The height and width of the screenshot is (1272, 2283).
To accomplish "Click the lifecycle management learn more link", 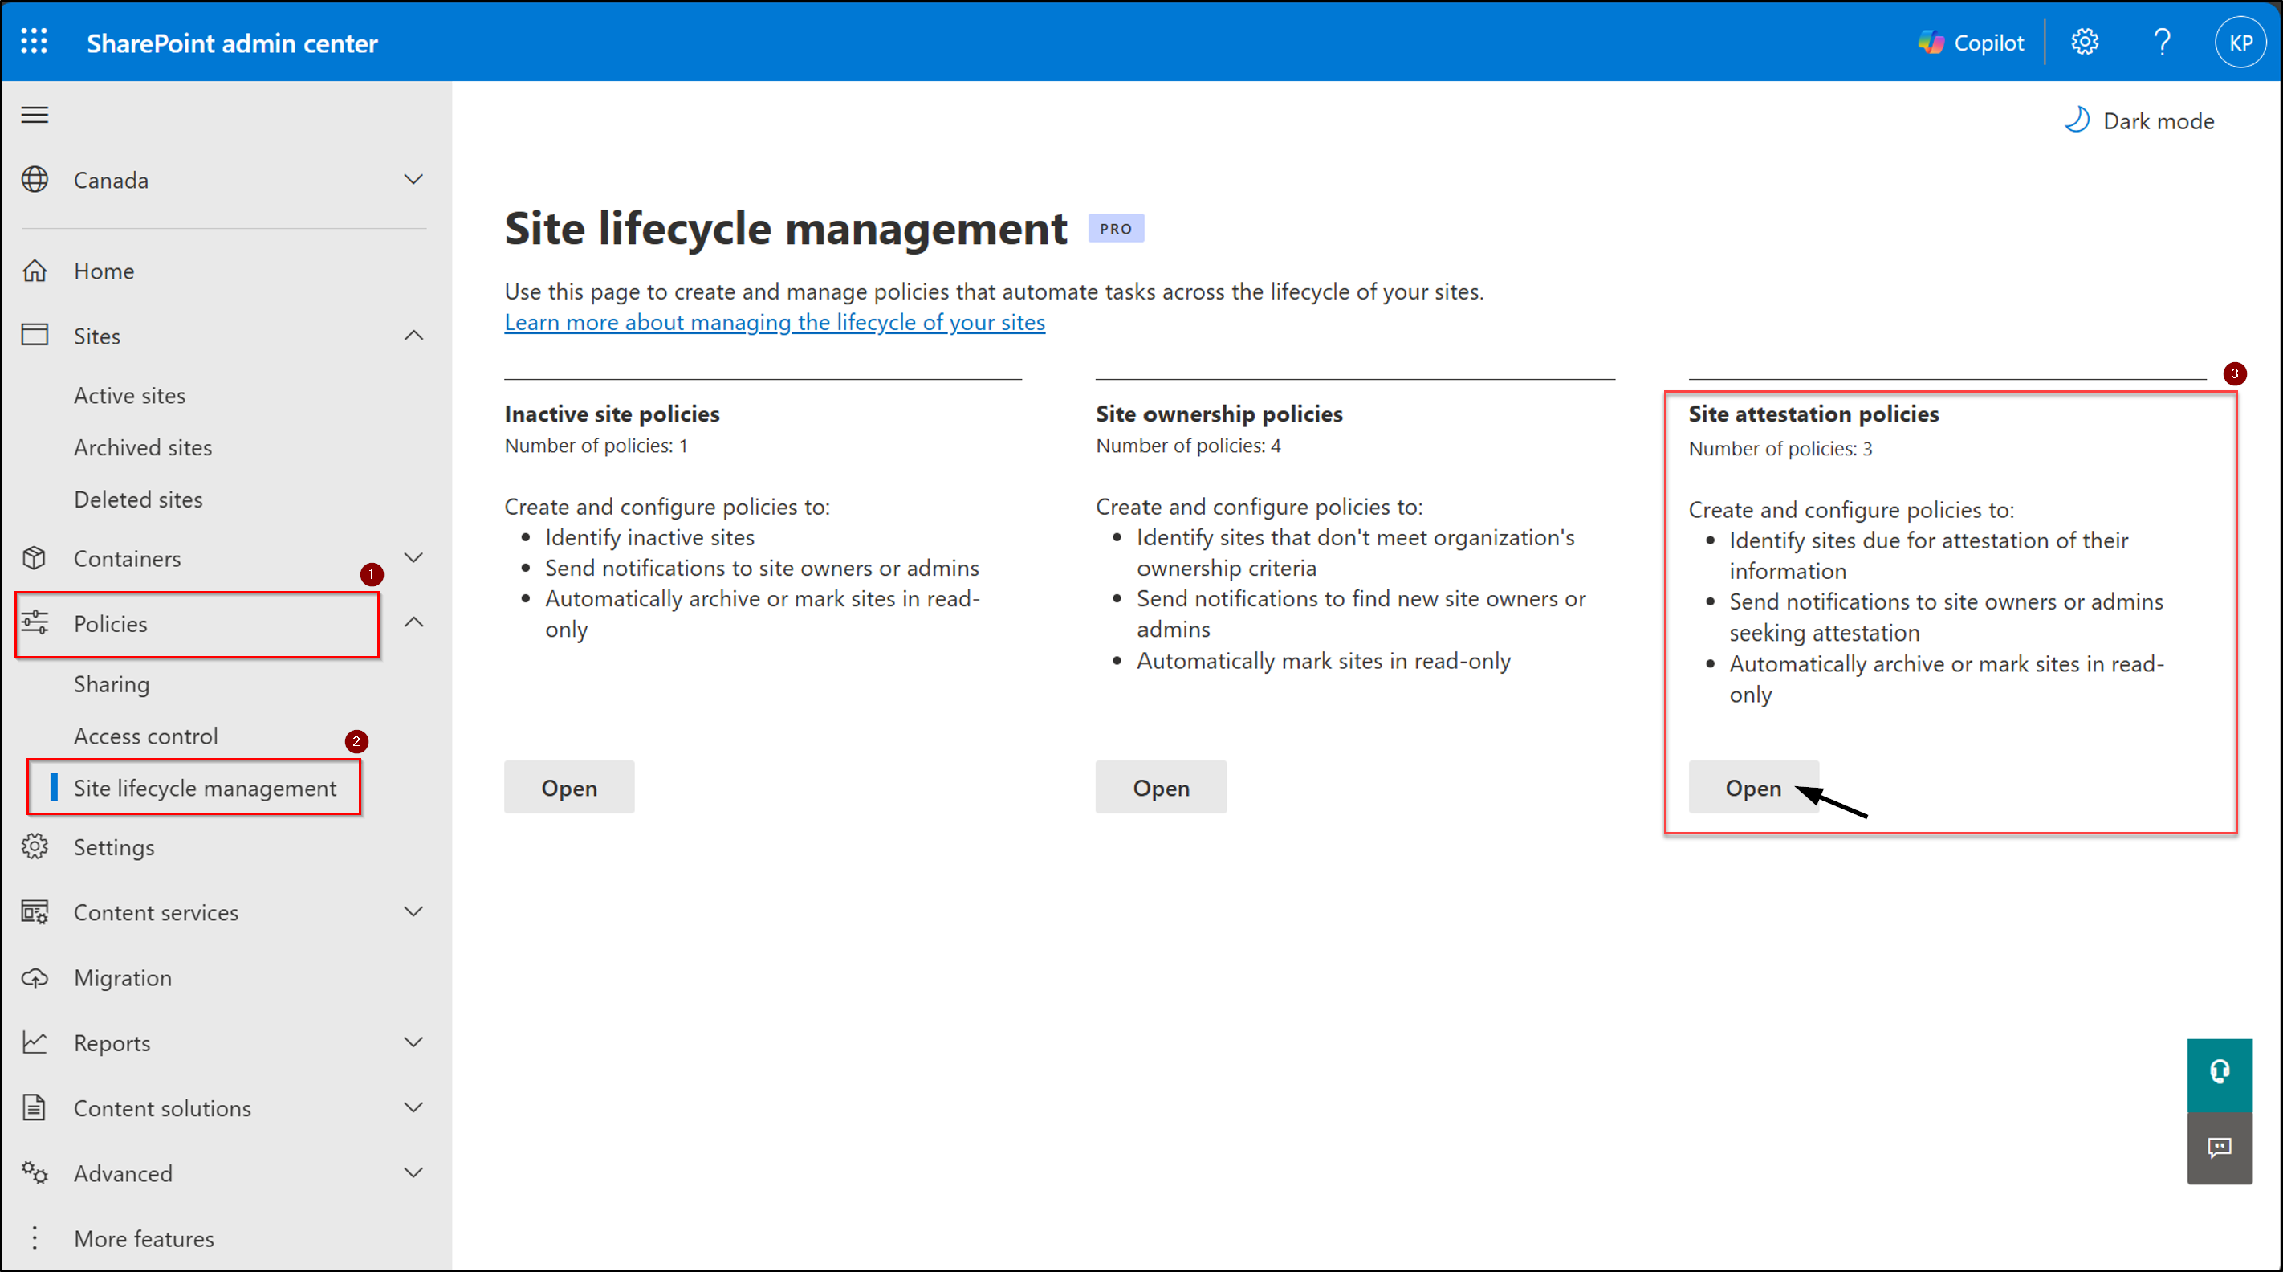I will tap(774, 322).
